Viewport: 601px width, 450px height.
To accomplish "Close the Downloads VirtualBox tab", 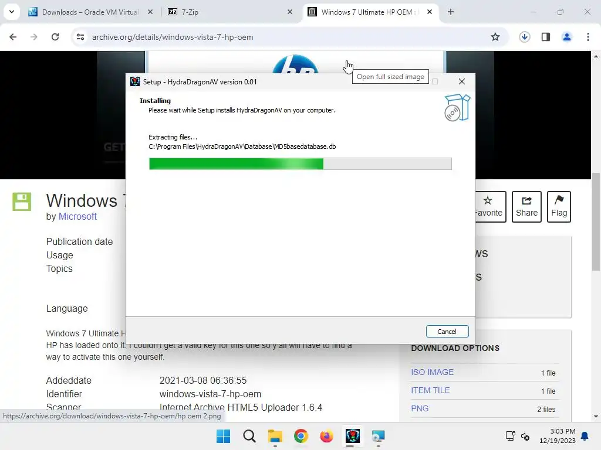I will [150, 12].
